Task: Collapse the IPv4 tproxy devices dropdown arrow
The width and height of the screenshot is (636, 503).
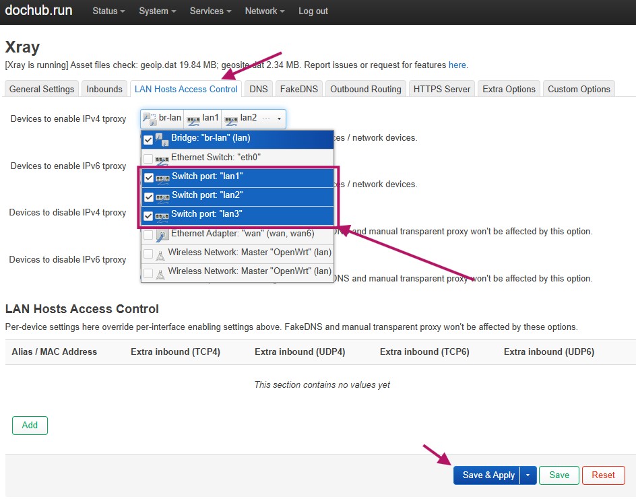Action: point(279,119)
